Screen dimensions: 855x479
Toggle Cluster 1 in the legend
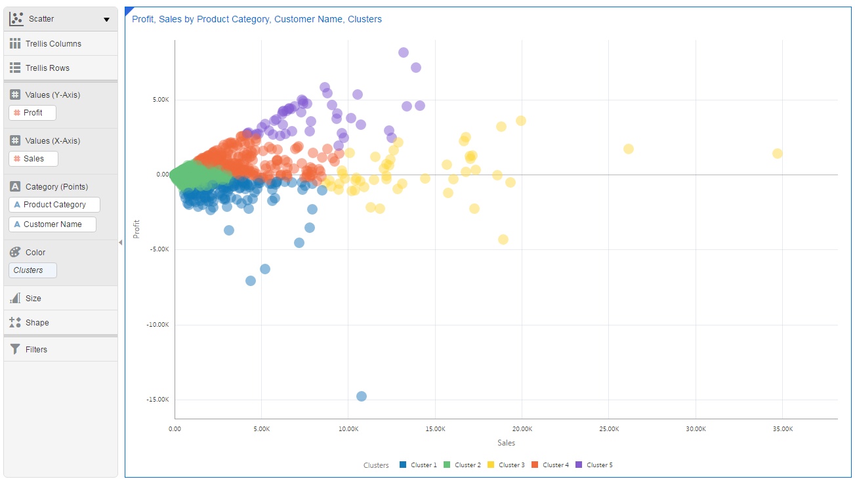[418, 465]
